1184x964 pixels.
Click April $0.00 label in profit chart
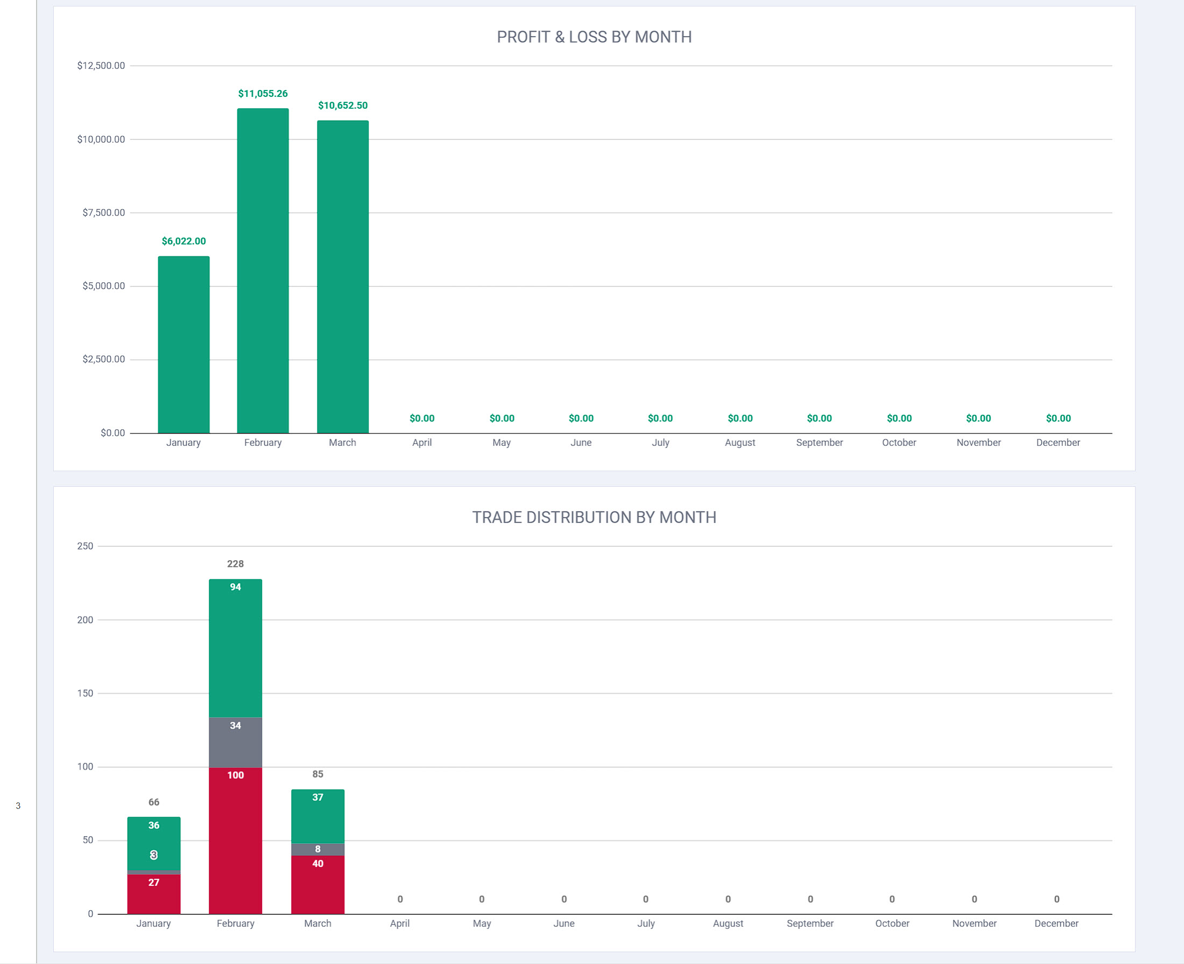pyautogui.click(x=422, y=418)
